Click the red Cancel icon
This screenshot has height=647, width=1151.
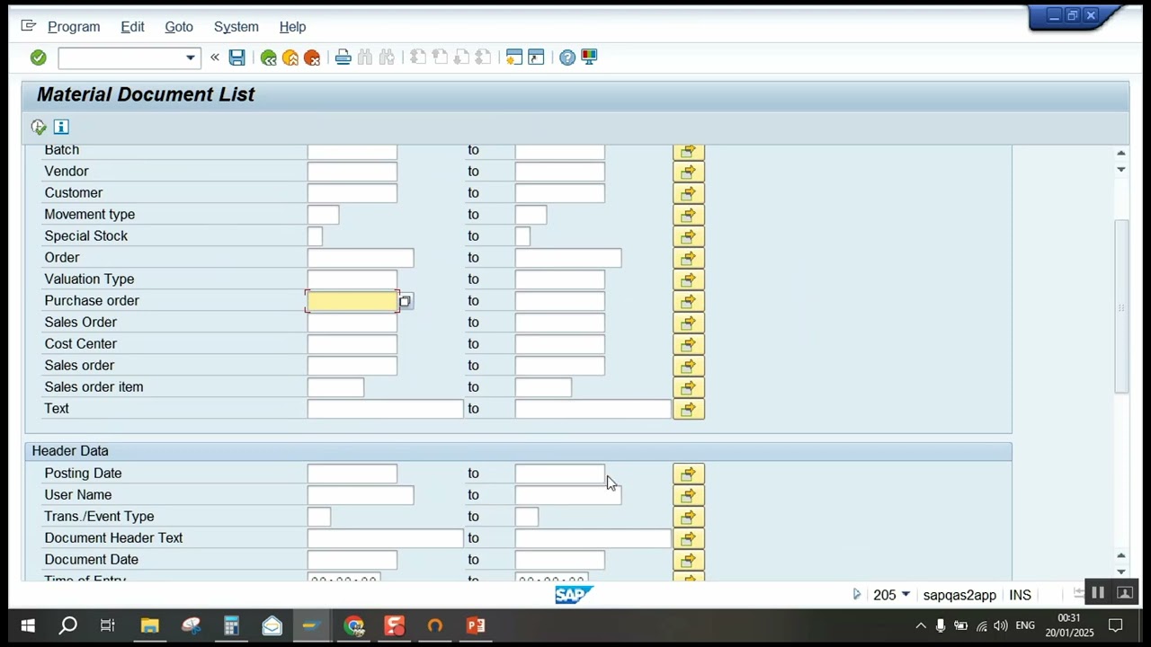[x=312, y=58]
